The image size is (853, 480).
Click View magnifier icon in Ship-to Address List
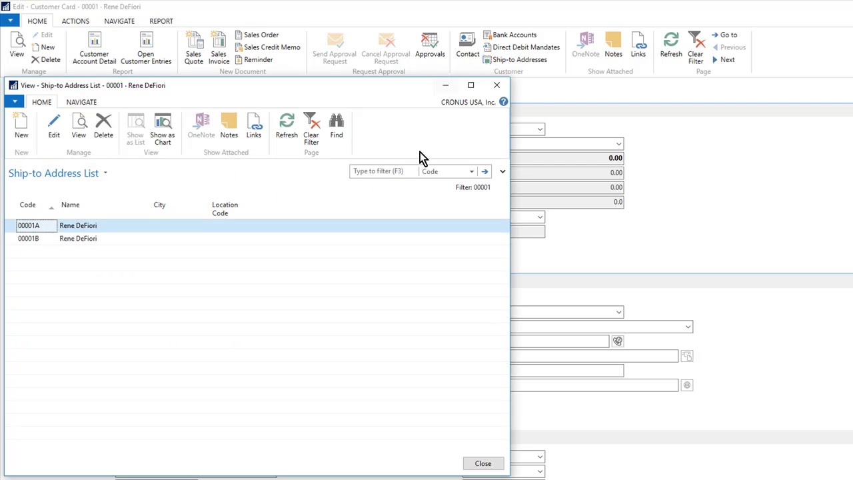click(79, 127)
